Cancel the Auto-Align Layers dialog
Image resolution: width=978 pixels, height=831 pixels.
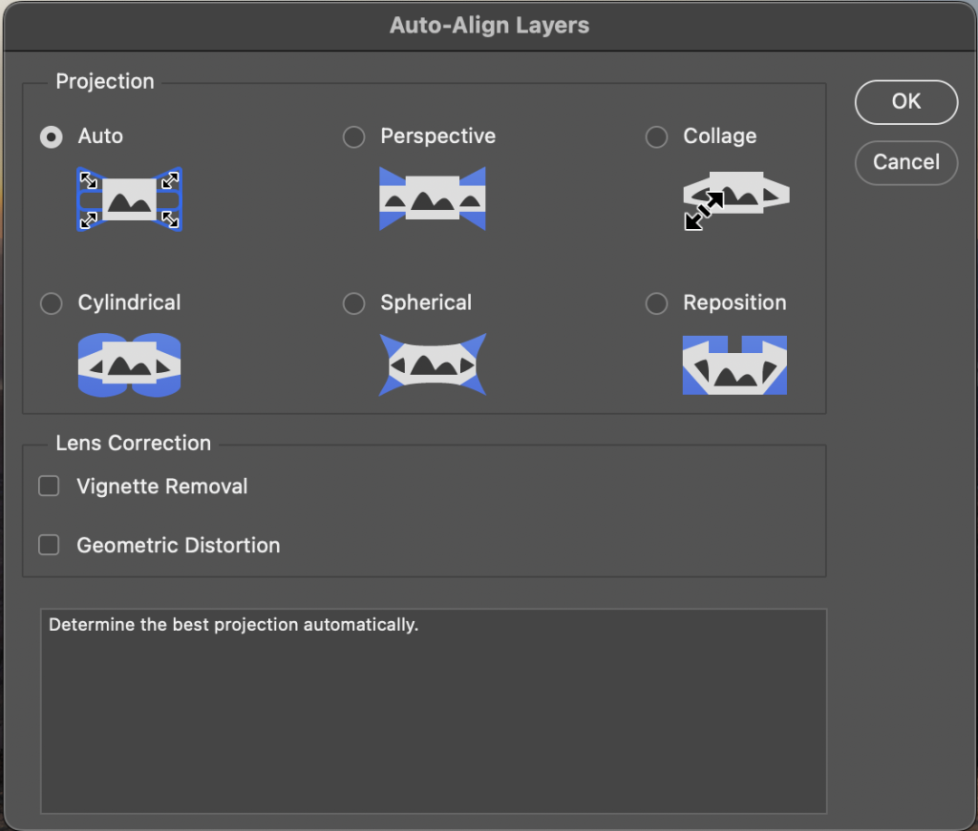tap(905, 161)
